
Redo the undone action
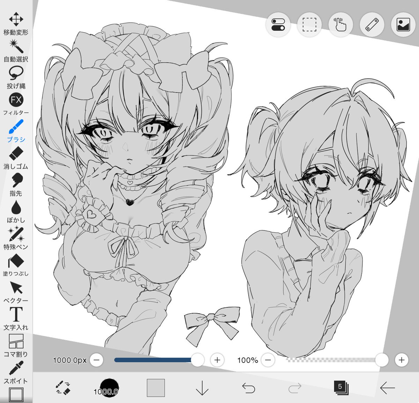[x=295, y=388]
